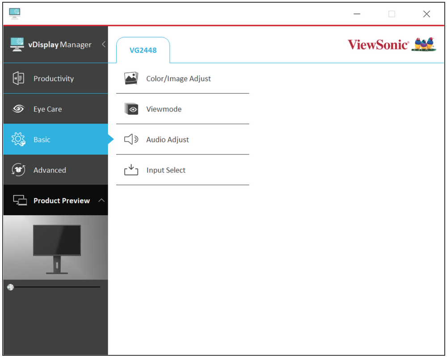Open the Productivity section
447x358 pixels.
55,78
